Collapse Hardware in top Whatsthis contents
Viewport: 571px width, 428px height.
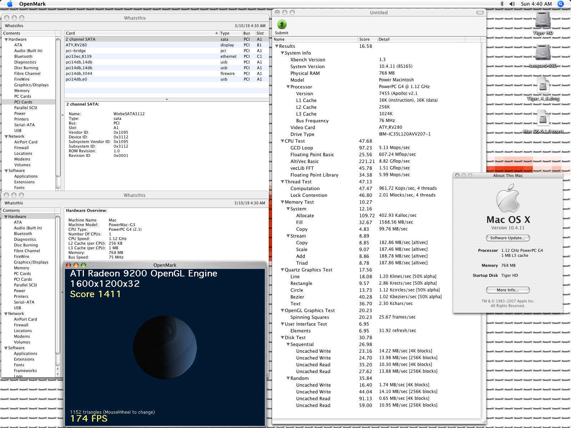click(x=6, y=40)
